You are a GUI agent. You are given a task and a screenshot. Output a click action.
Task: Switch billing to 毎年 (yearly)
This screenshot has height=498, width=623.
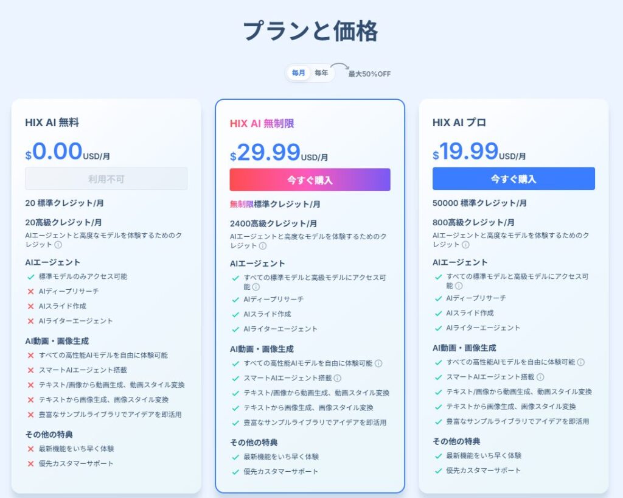point(321,73)
